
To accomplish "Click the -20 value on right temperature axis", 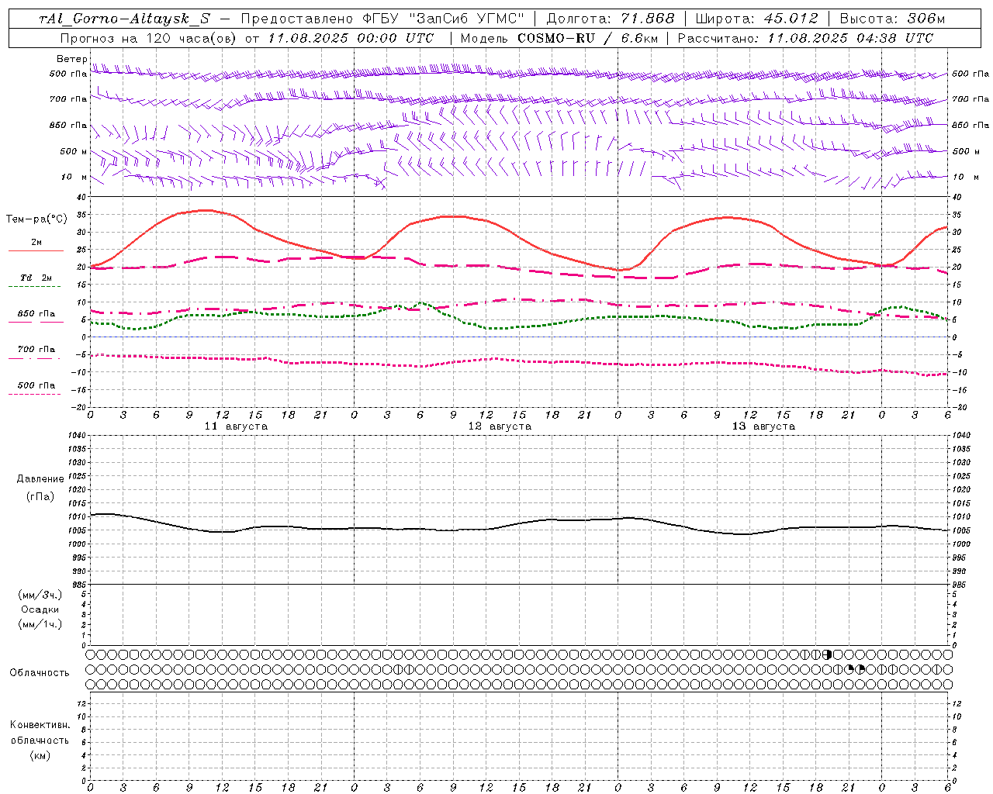I will [x=959, y=407].
